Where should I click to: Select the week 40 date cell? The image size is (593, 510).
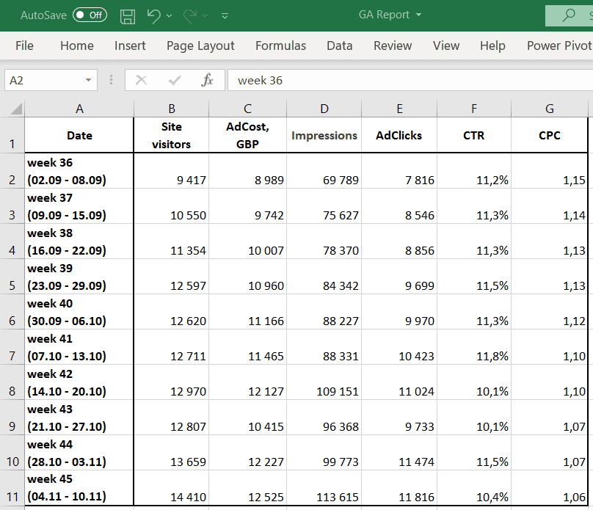pos(79,312)
